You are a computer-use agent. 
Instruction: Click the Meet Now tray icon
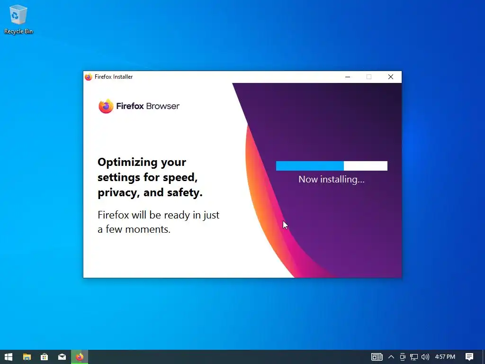(403, 357)
